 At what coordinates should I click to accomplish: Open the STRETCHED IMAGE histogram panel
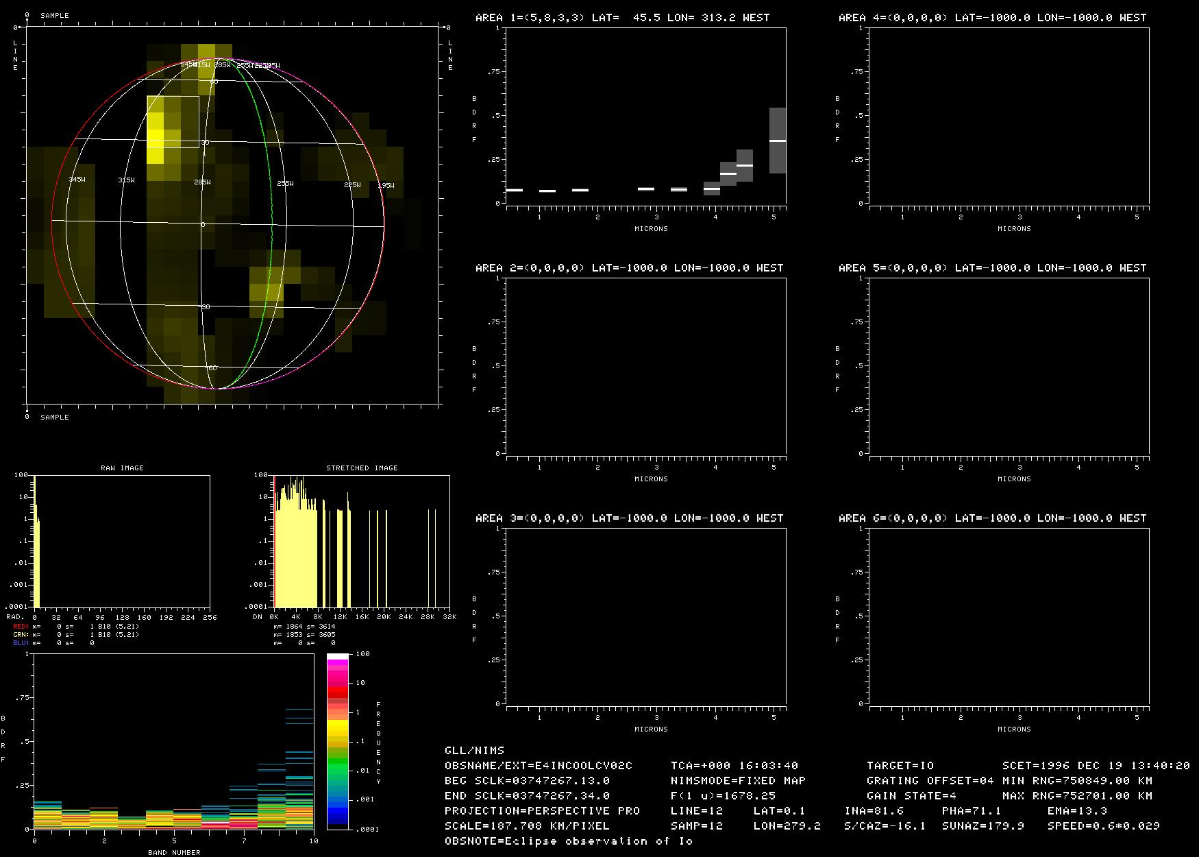click(362, 541)
